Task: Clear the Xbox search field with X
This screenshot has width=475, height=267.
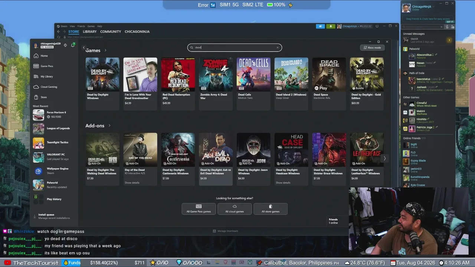Action: pos(277,47)
